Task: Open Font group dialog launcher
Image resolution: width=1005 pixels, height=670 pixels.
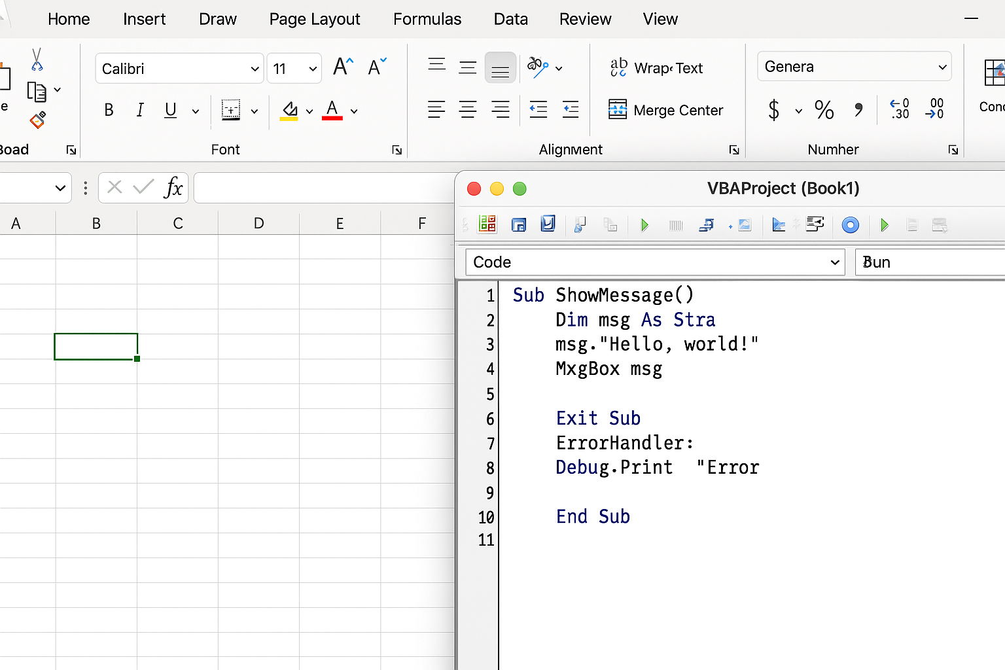Action: coord(397,150)
